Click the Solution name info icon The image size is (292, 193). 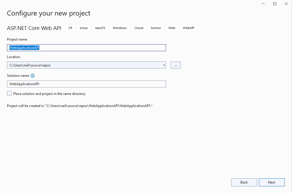[33, 76]
